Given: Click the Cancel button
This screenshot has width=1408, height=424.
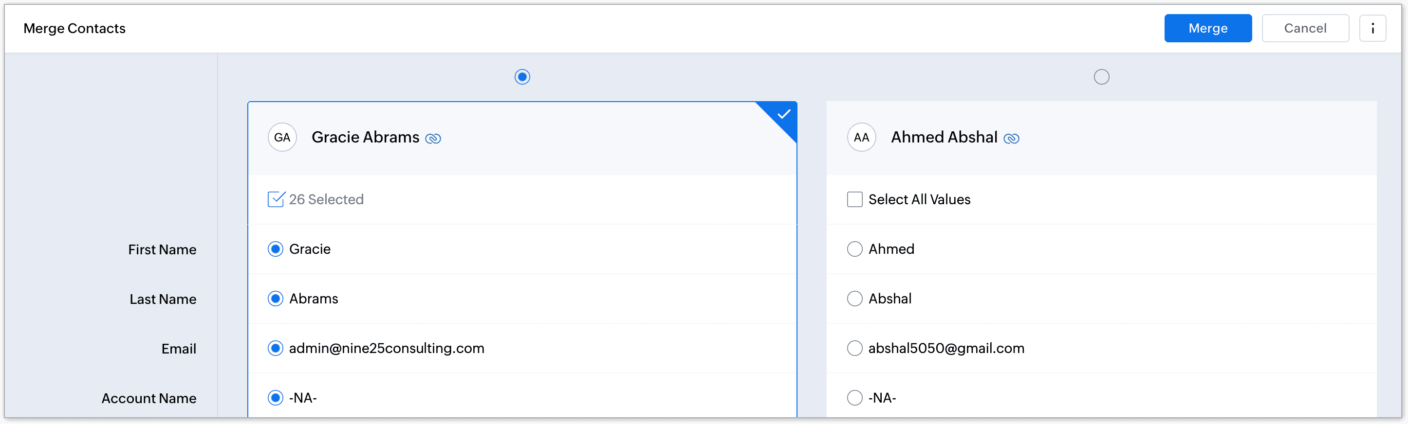Looking at the screenshot, I should point(1305,28).
